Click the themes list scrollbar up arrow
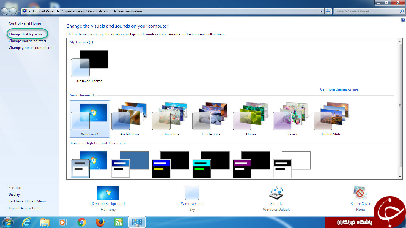406x228 pixels. (x=400, y=41)
